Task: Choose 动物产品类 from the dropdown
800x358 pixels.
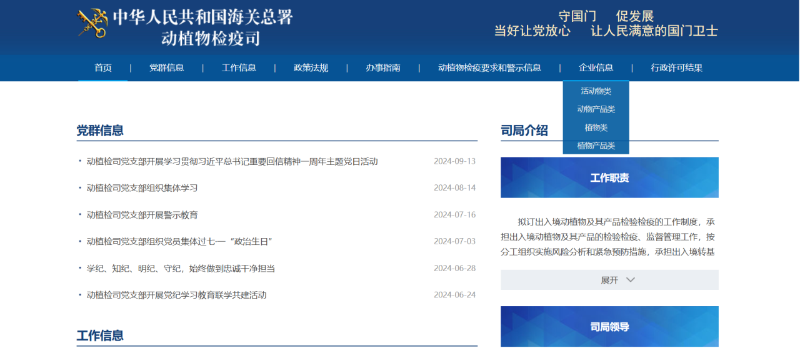Action: pyautogui.click(x=596, y=109)
